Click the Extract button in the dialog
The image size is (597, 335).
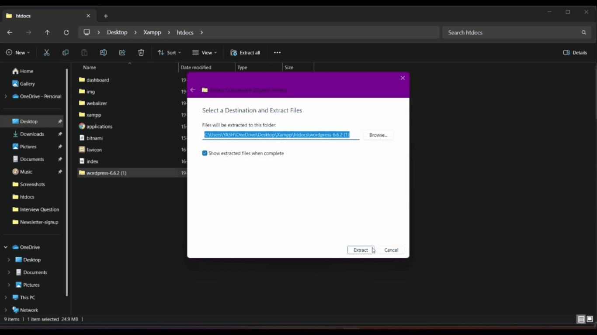(361, 250)
